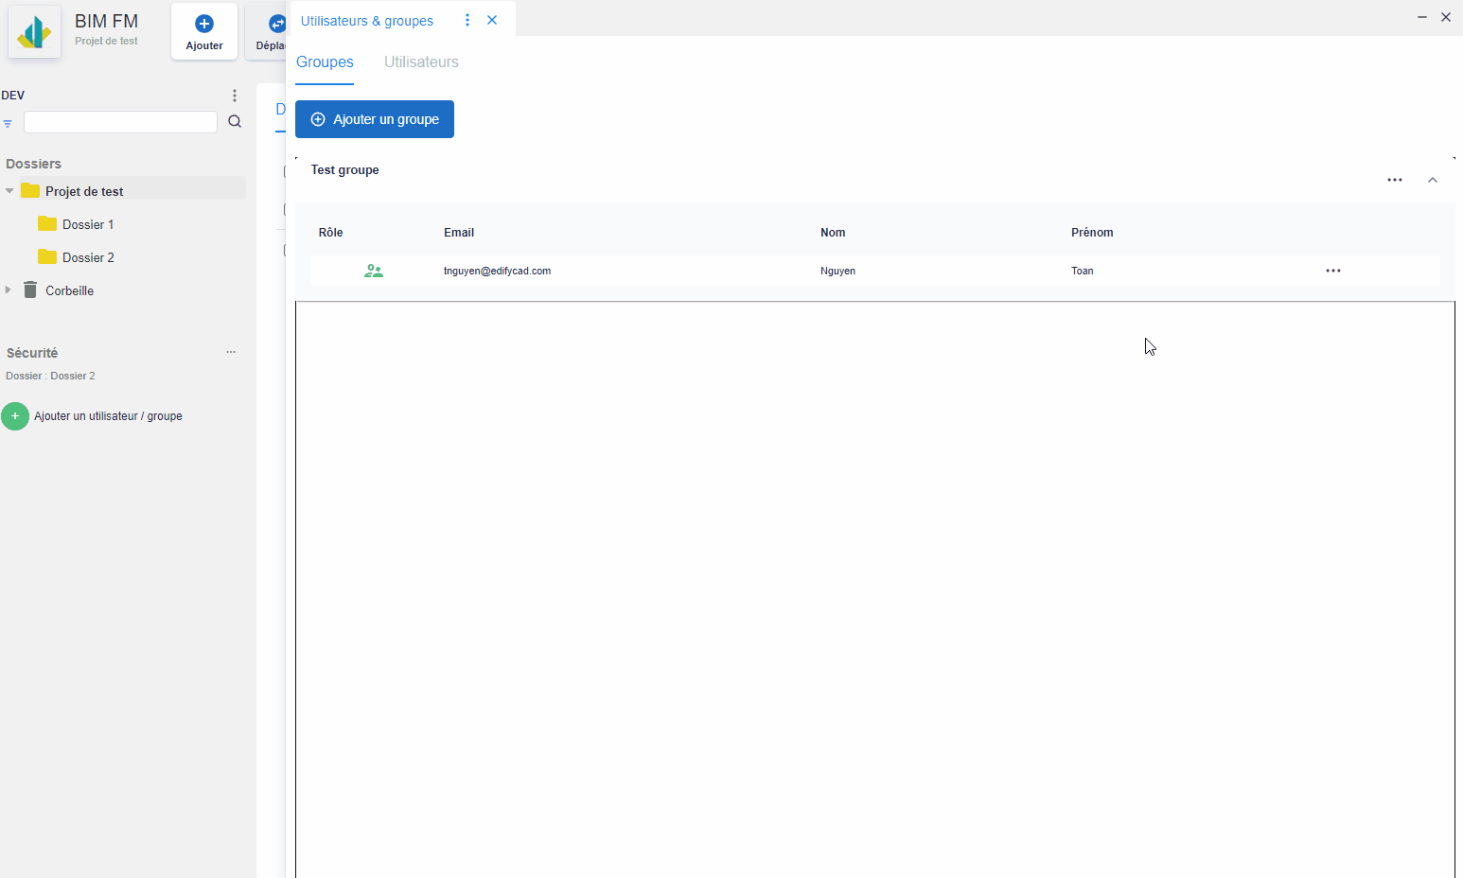Click green plus to add user/group
Viewport: 1463px width, 878px height.
[x=15, y=416]
